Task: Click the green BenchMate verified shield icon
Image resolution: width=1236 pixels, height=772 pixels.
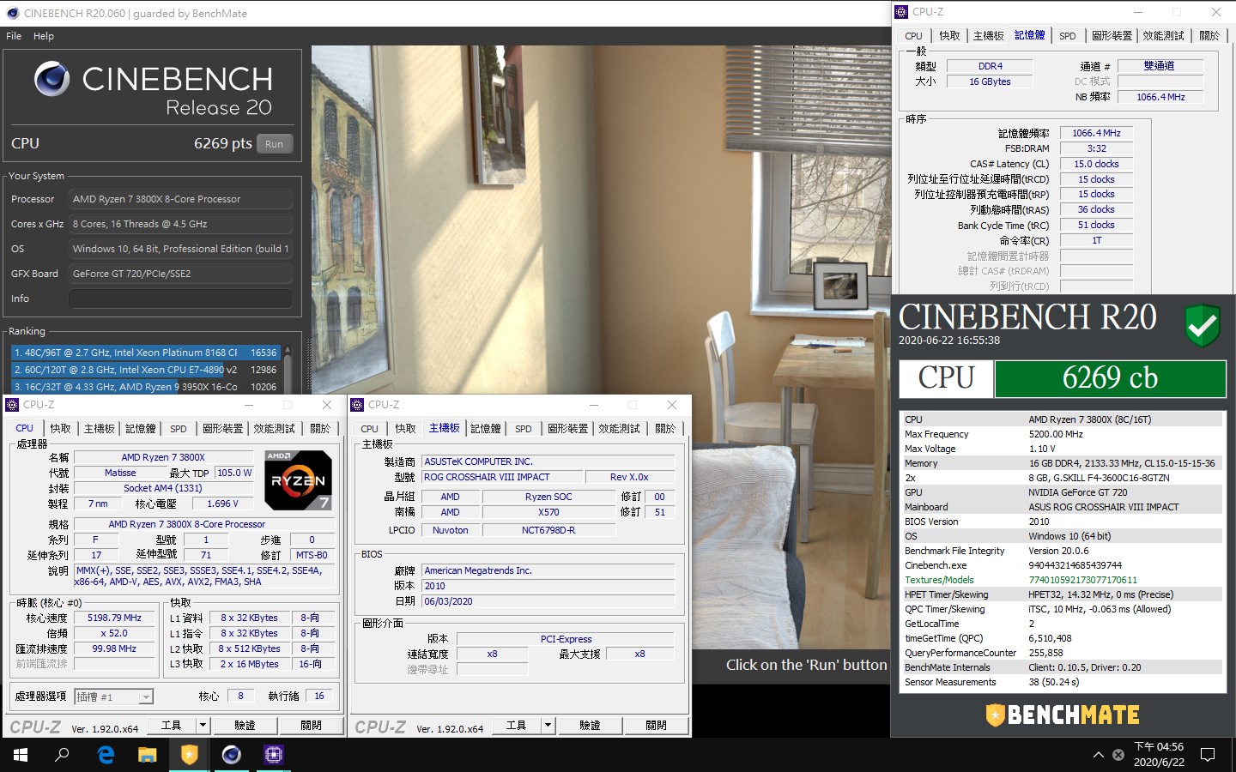Action: tap(1203, 327)
